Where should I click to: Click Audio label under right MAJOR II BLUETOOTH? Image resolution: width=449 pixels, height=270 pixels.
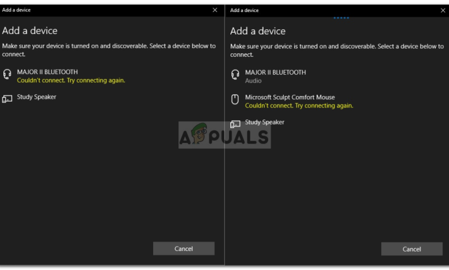point(253,81)
